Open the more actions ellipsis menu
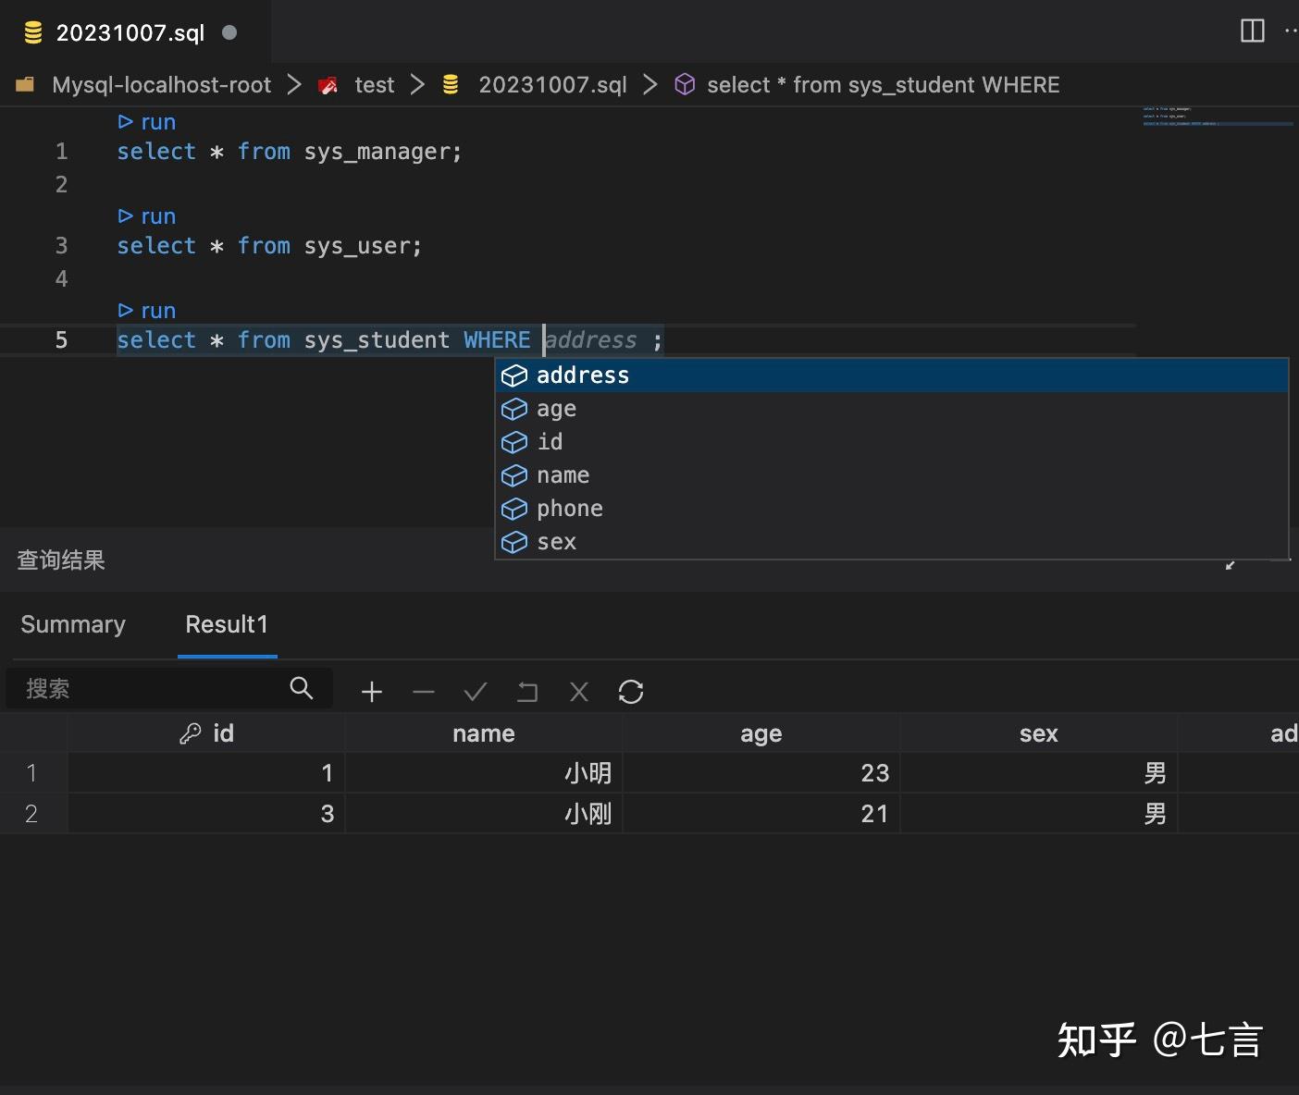1299x1095 pixels. pyautogui.click(x=1290, y=31)
